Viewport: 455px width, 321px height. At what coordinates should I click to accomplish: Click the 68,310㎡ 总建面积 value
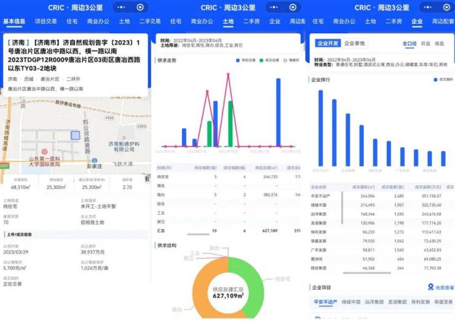tap(20, 187)
